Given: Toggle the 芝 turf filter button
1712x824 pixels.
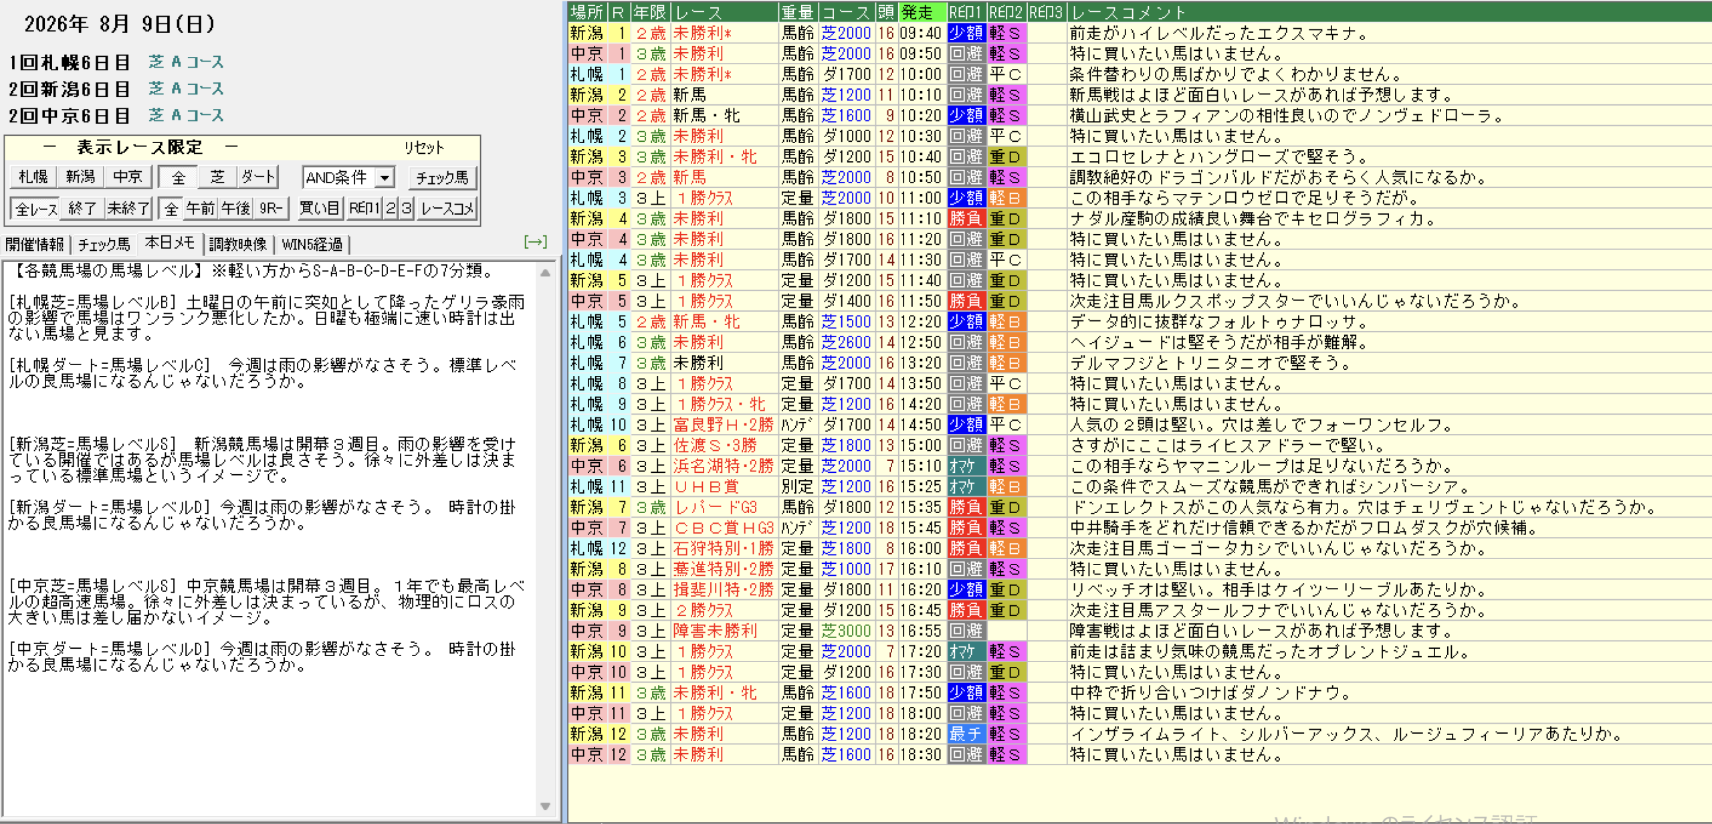Looking at the screenshot, I should [217, 177].
